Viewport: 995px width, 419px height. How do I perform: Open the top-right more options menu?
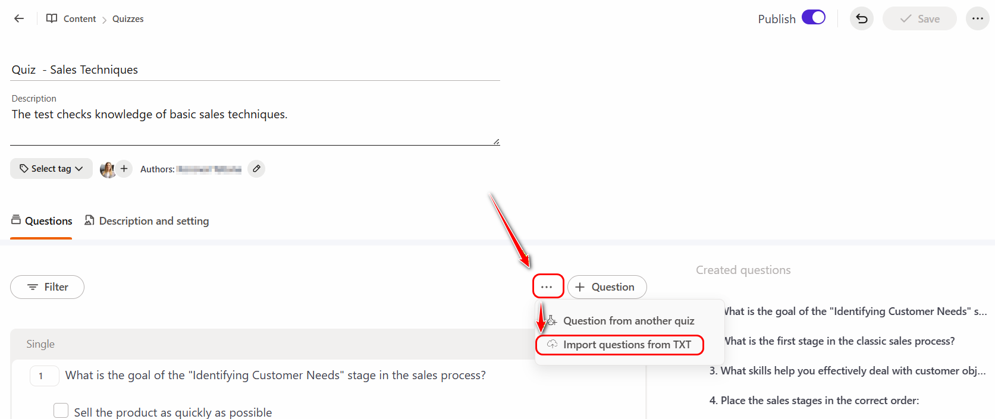pos(977,18)
